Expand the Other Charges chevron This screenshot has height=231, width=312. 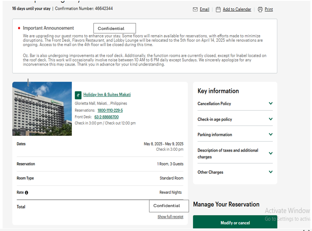(271, 172)
